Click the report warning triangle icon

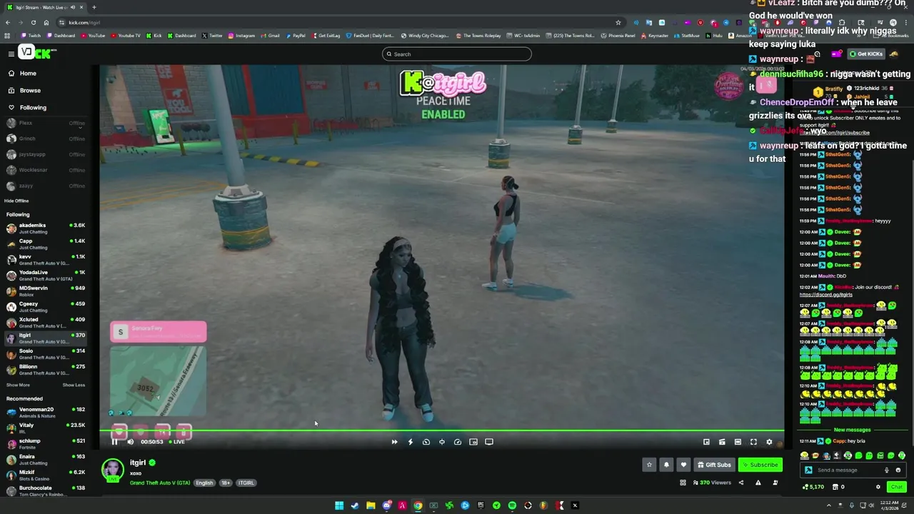[758, 483]
